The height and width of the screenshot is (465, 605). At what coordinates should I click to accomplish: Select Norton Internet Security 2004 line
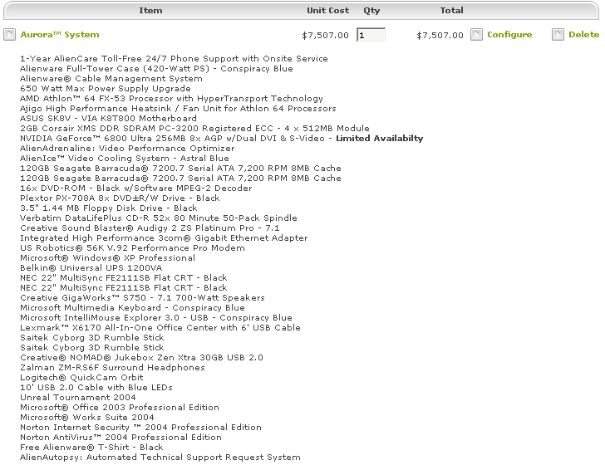pos(140,428)
